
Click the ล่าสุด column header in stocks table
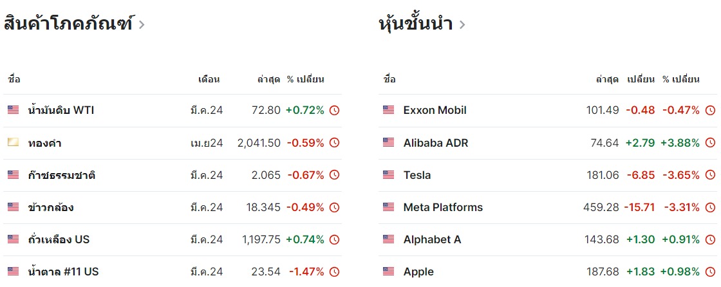tap(607, 79)
